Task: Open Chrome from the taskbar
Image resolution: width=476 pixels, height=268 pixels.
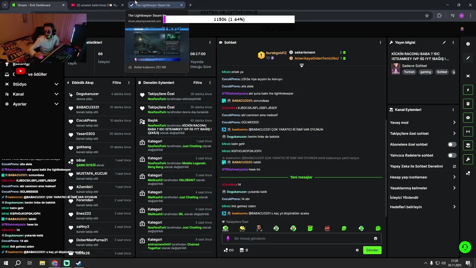Action: 55,263
